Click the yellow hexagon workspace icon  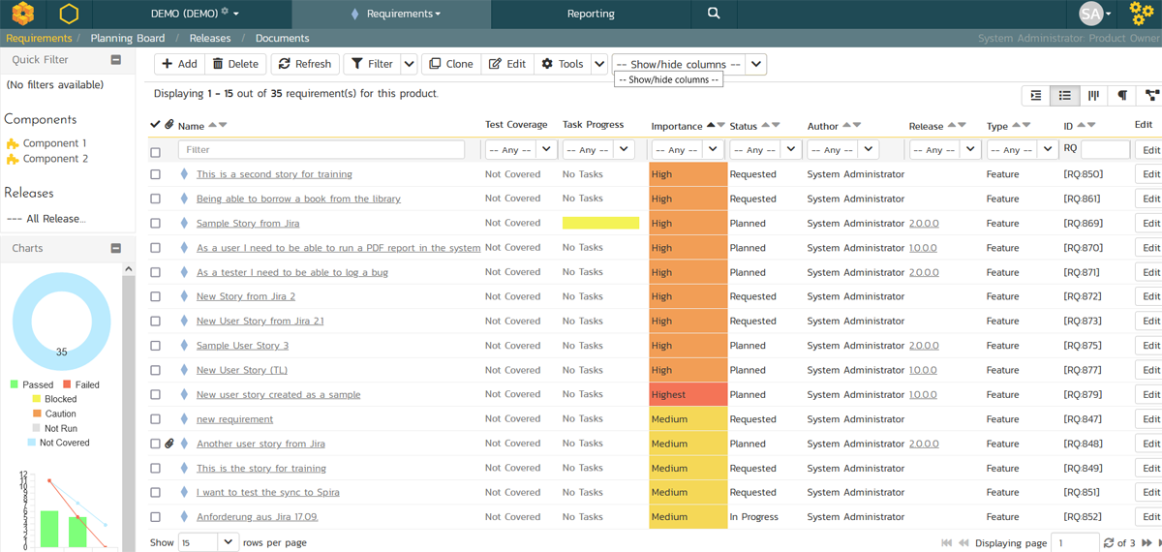(x=69, y=14)
